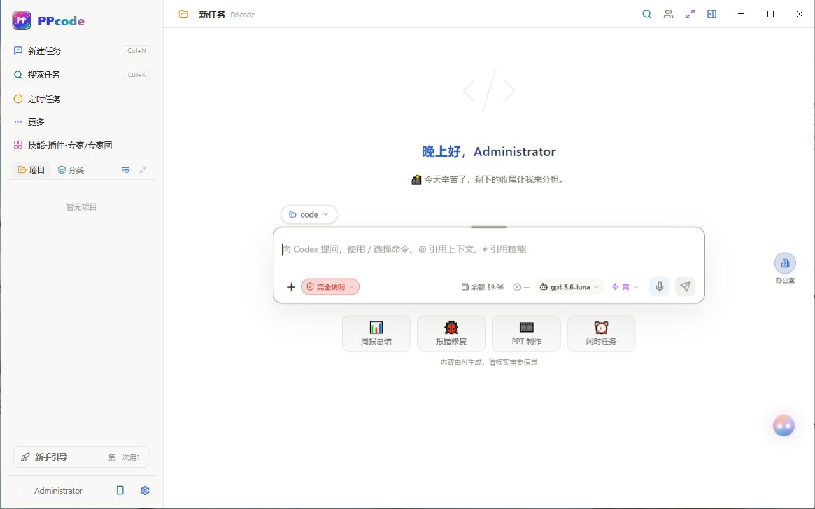
Task: Click the PPcode logo icon
Action: coord(22,20)
